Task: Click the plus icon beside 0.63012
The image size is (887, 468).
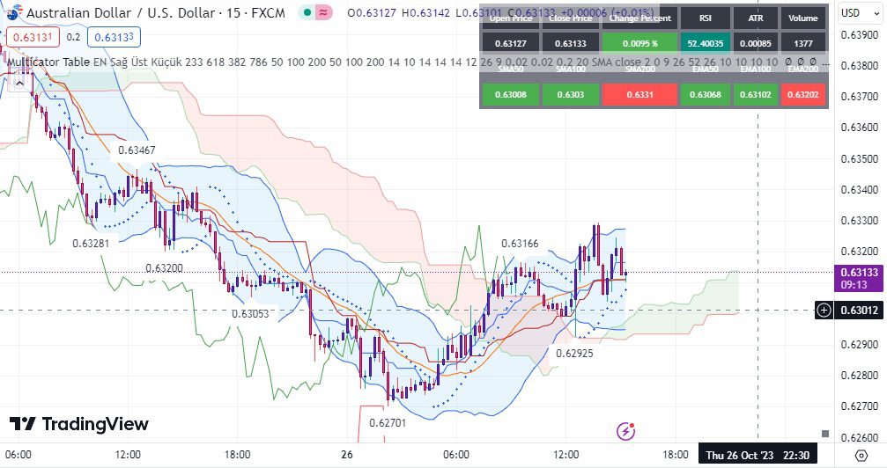Action: pyautogui.click(x=824, y=310)
